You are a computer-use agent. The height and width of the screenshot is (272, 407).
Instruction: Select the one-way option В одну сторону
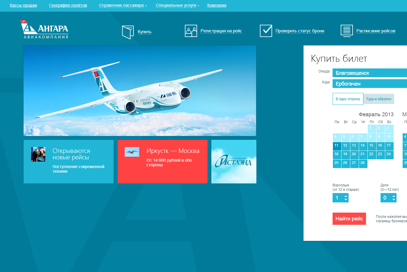click(x=348, y=99)
